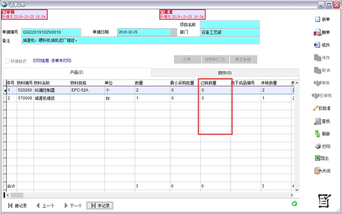
Task: Click the 修改 (modify) icon
Action: pyautogui.click(x=317, y=45)
